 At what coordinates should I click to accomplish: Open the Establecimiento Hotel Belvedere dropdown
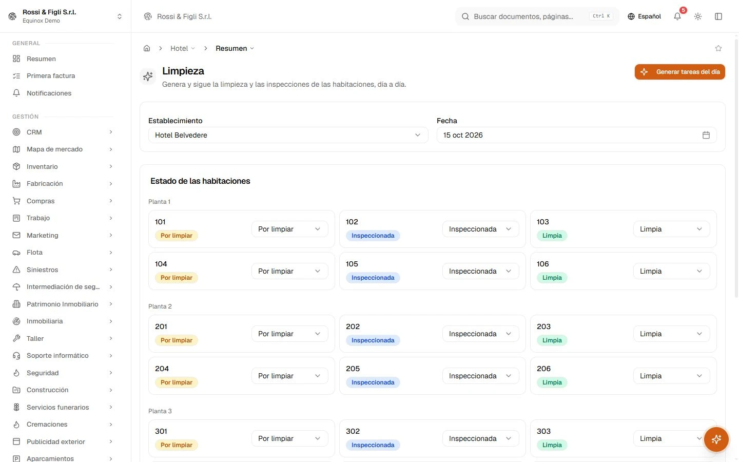pos(288,135)
